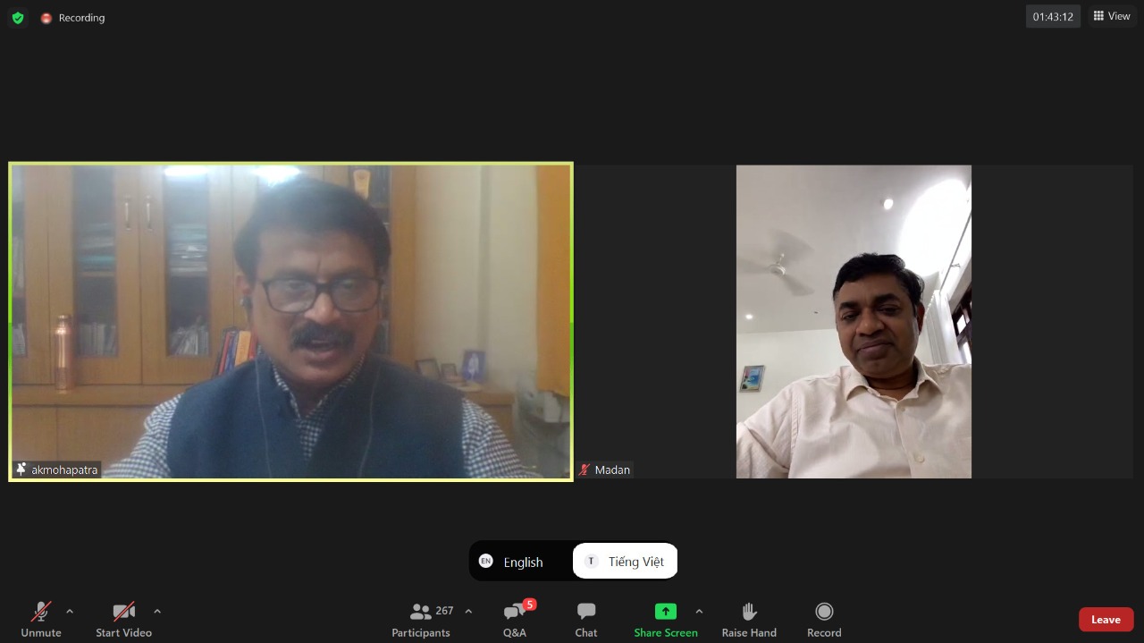Open the View layout menu

[1112, 16]
